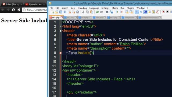172x97 pixels.
Task: Start macro recording with red dot
Action: pyautogui.click(x=163, y=12)
